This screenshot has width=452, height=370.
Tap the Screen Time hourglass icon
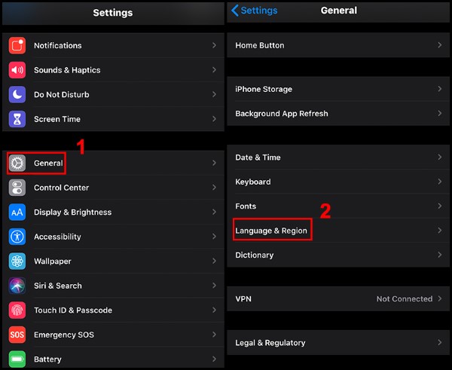pyautogui.click(x=17, y=119)
